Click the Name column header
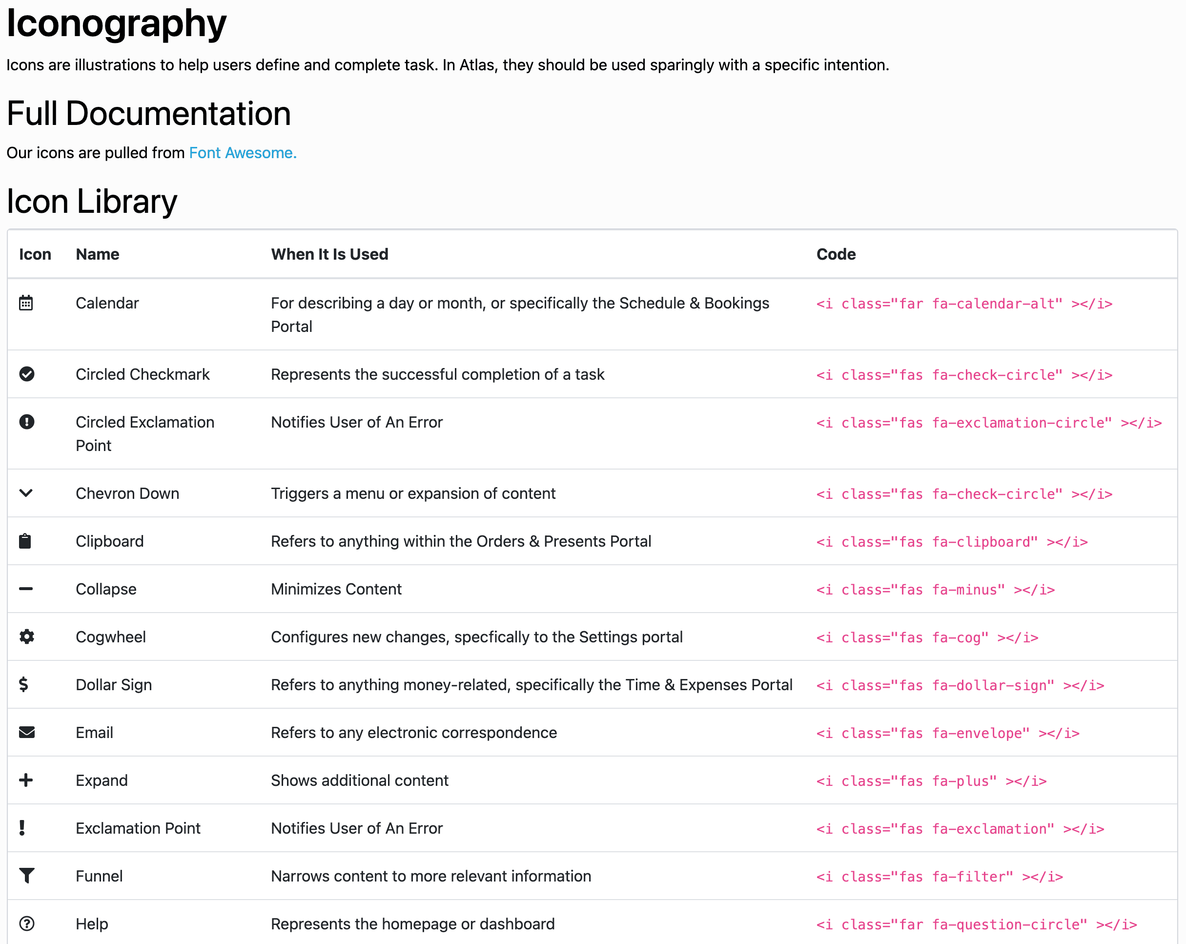The height and width of the screenshot is (944, 1186). click(97, 254)
